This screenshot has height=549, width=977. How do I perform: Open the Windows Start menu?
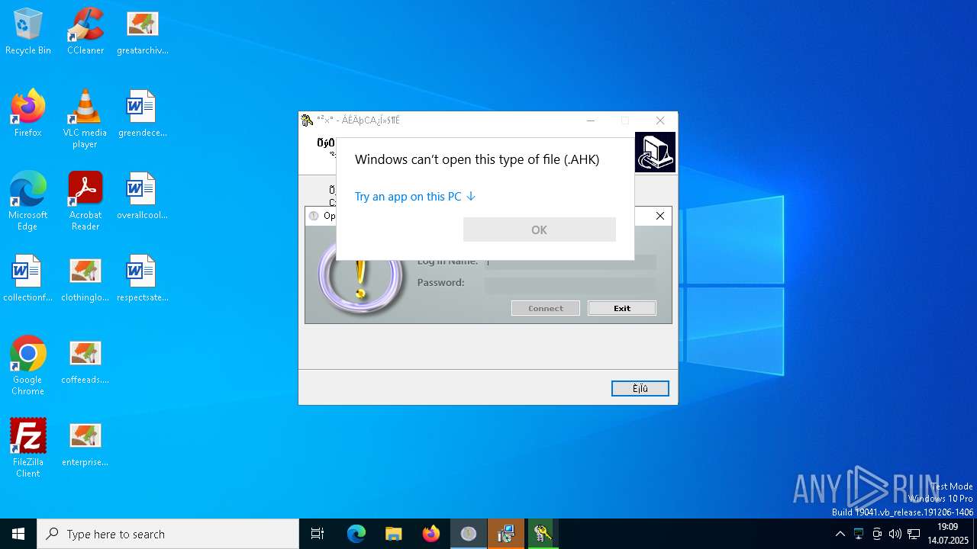coord(18,534)
